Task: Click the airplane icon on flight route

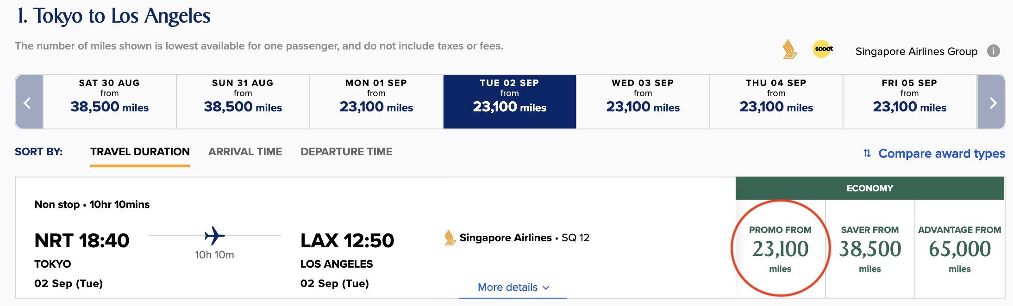Action: tap(214, 236)
